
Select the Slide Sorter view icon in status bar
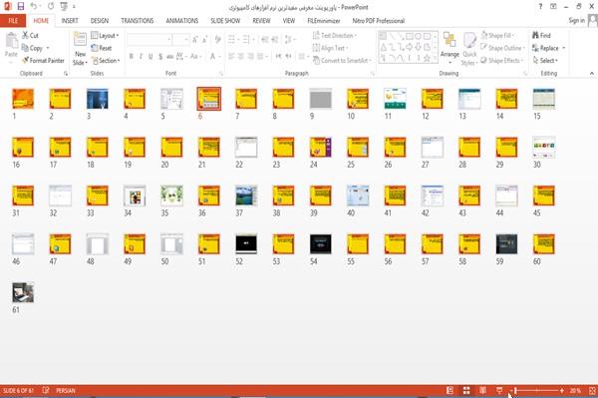click(466, 390)
